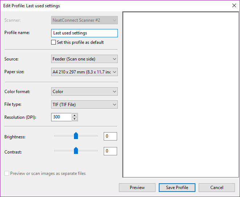Viewport: 240px width, 197px height.
Task: Click the Brightness slider handle
Action: tap(76, 136)
